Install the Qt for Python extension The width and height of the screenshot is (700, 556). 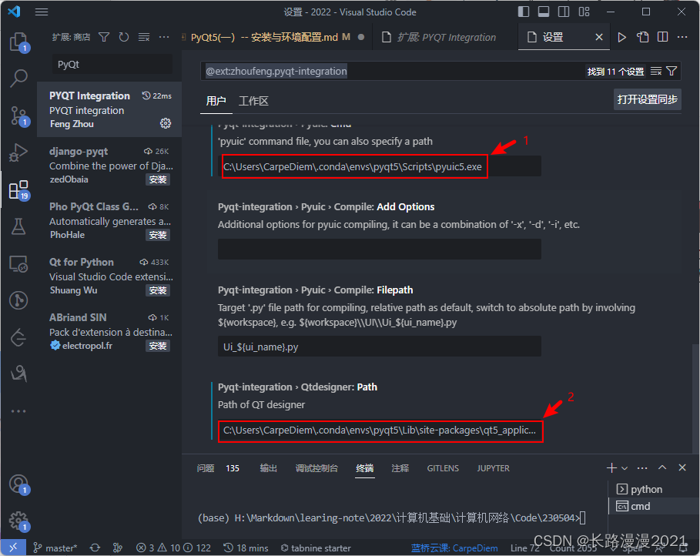pyautogui.click(x=158, y=290)
